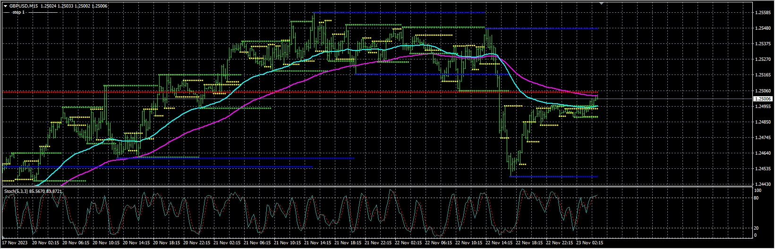Click the 1.25060 price axis label
The width and height of the screenshot is (775, 249).
(x=763, y=91)
